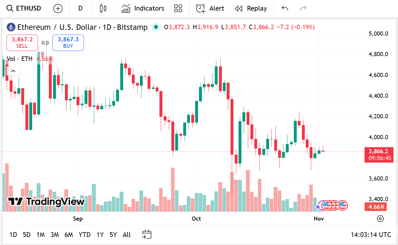Open the D timeframe interval dropdown
This screenshot has width=398, height=245.
(80, 8)
